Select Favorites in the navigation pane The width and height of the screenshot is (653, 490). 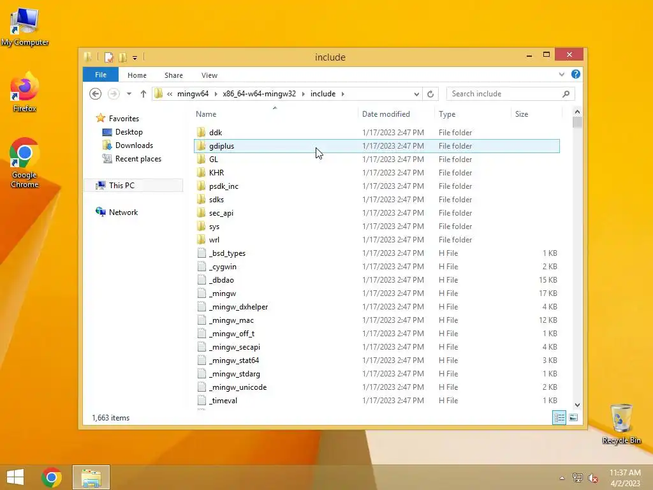point(124,118)
